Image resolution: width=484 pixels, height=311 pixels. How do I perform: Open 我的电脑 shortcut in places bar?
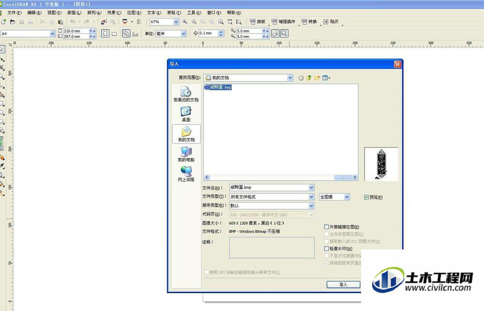tap(186, 154)
